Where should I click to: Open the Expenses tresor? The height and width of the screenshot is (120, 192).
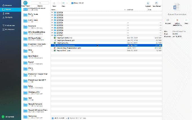coord(36,27)
